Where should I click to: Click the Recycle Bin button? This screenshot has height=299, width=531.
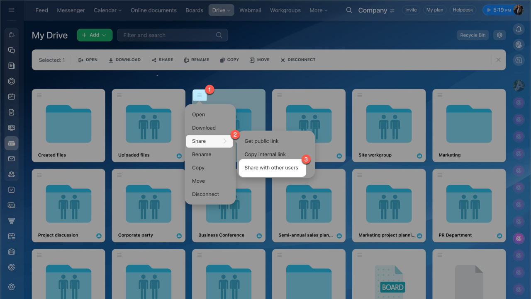473,35
